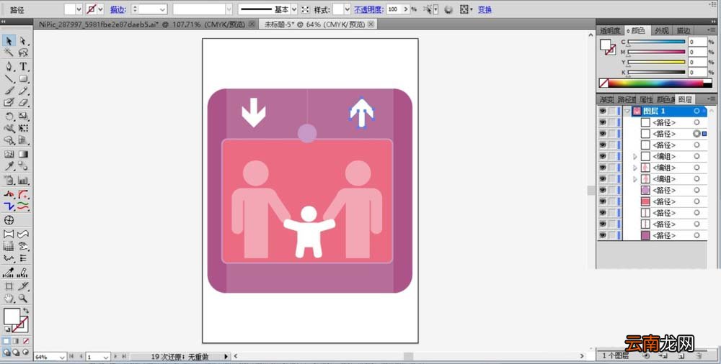Select the Column Graph tool
Image resolution: width=721 pixels, height=364 pixels.
pyautogui.click(x=23, y=181)
